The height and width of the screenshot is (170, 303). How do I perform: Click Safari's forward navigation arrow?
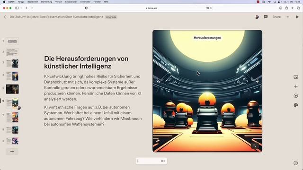32,8
